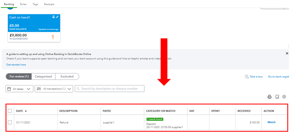Check the box for the Refund transaction
This screenshot has height=134, width=292.
pyautogui.click(x=10, y=122)
